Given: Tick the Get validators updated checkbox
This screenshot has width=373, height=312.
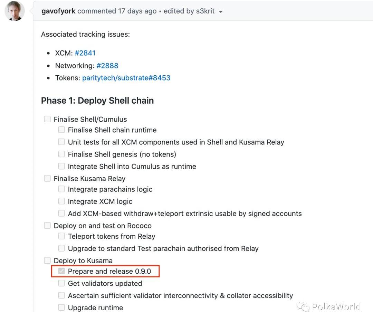Looking at the screenshot, I should (x=61, y=283).
